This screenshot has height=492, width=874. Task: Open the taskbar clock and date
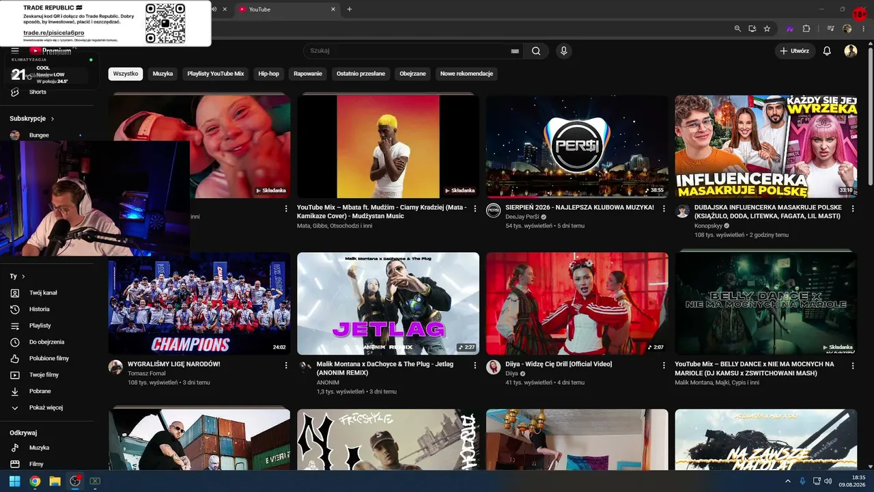point(852,481)
